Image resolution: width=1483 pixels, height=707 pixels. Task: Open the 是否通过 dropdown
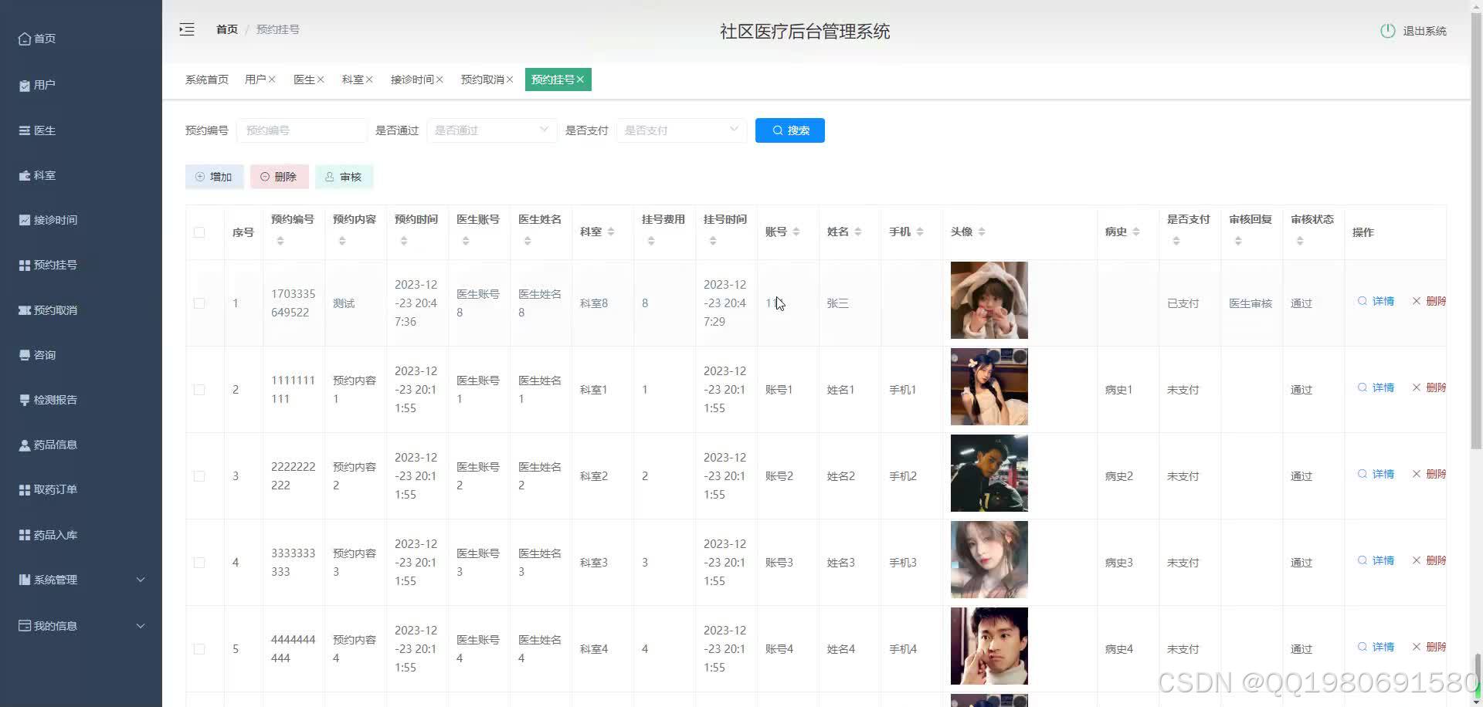pos(492,130)
